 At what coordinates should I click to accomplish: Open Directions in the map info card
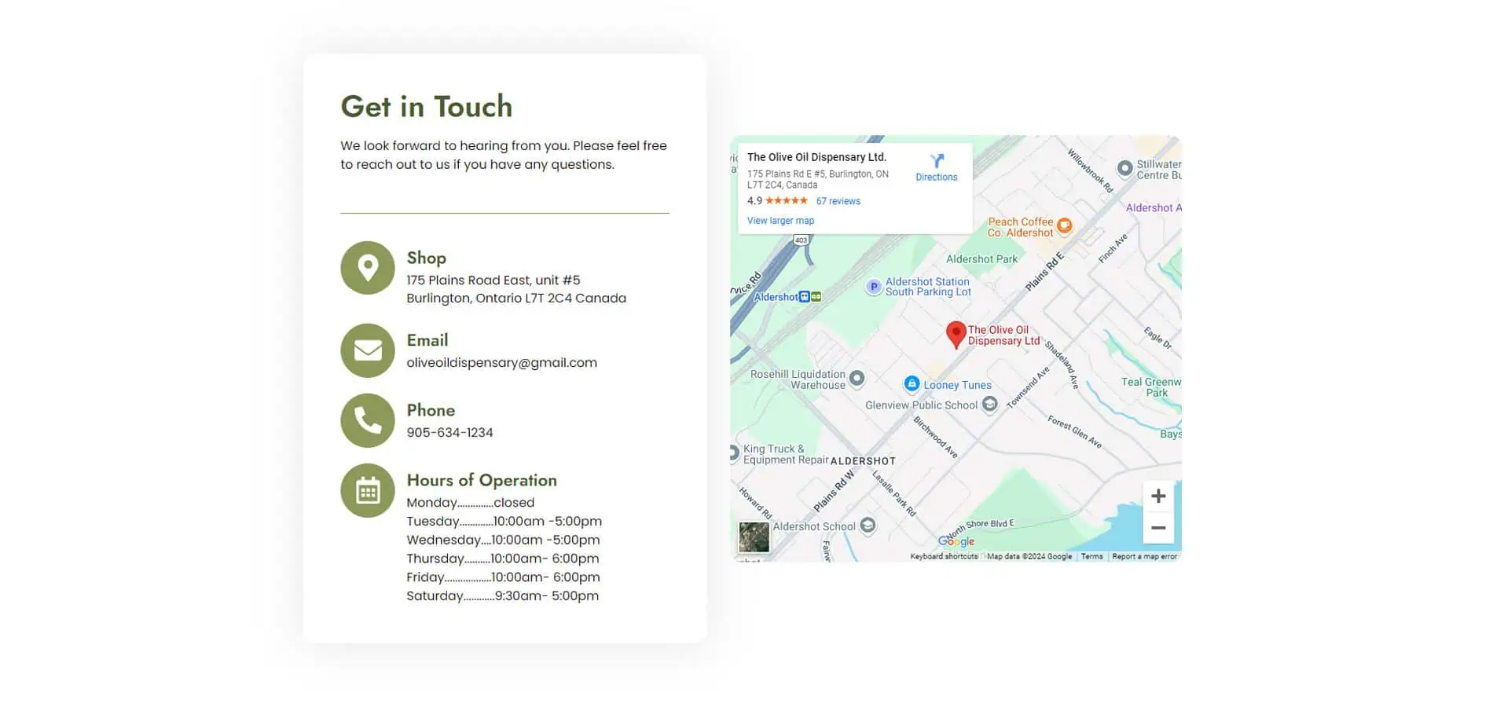[936, 167]
